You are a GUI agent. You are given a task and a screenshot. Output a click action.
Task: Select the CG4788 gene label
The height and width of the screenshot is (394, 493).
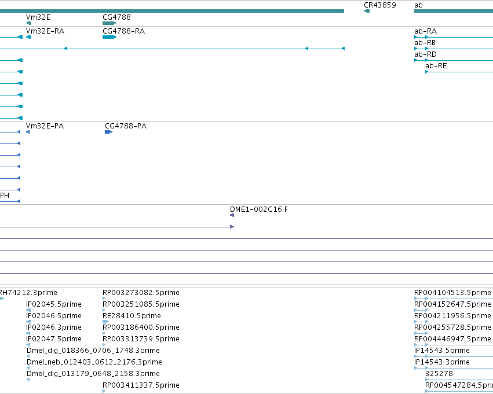coord(116,17)
